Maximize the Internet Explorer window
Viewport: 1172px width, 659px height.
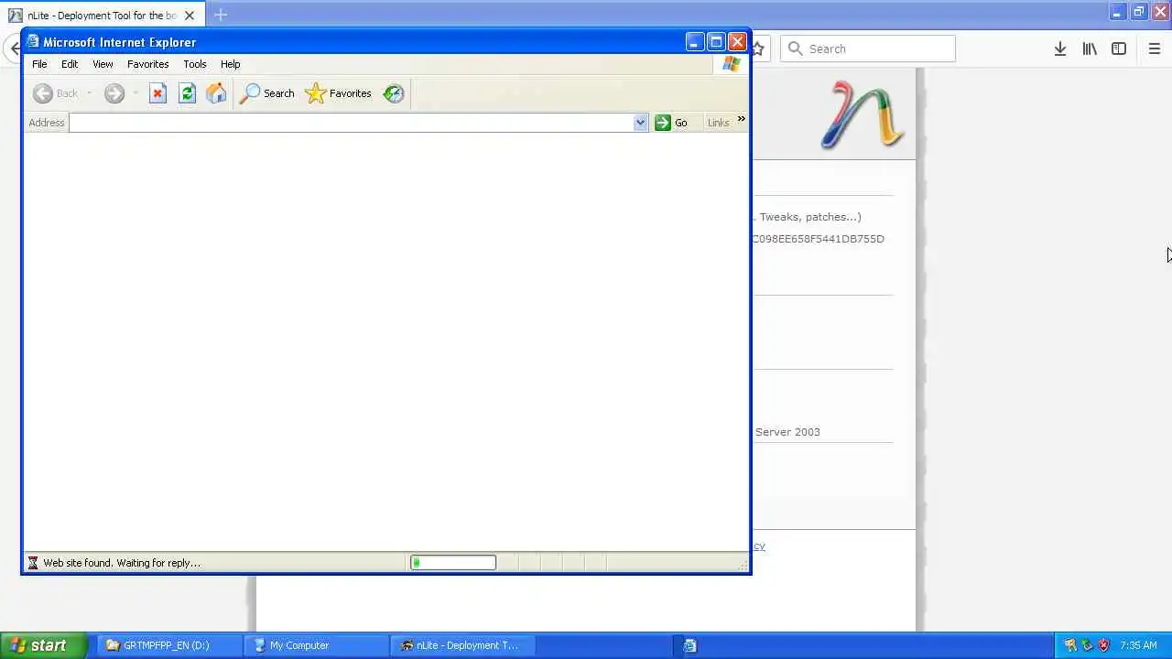pos(716,42)
